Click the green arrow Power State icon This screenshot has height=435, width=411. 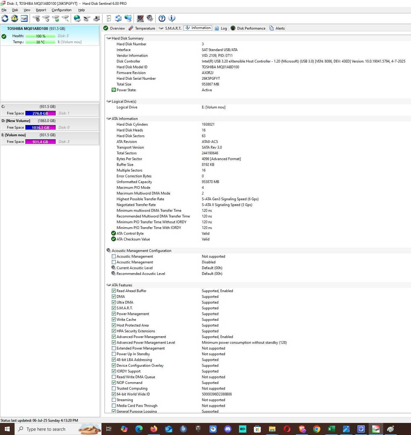(x=114, y=90)
